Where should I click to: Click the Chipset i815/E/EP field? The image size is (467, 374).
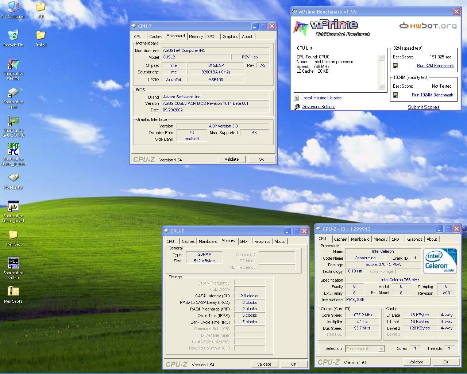click(x=216, y=65)
